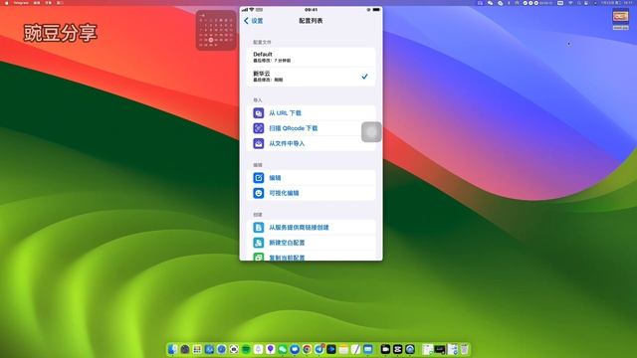637x358 pixels.
Task: Click the WeChat status icon in the menu bar
Action: point(490,3)
